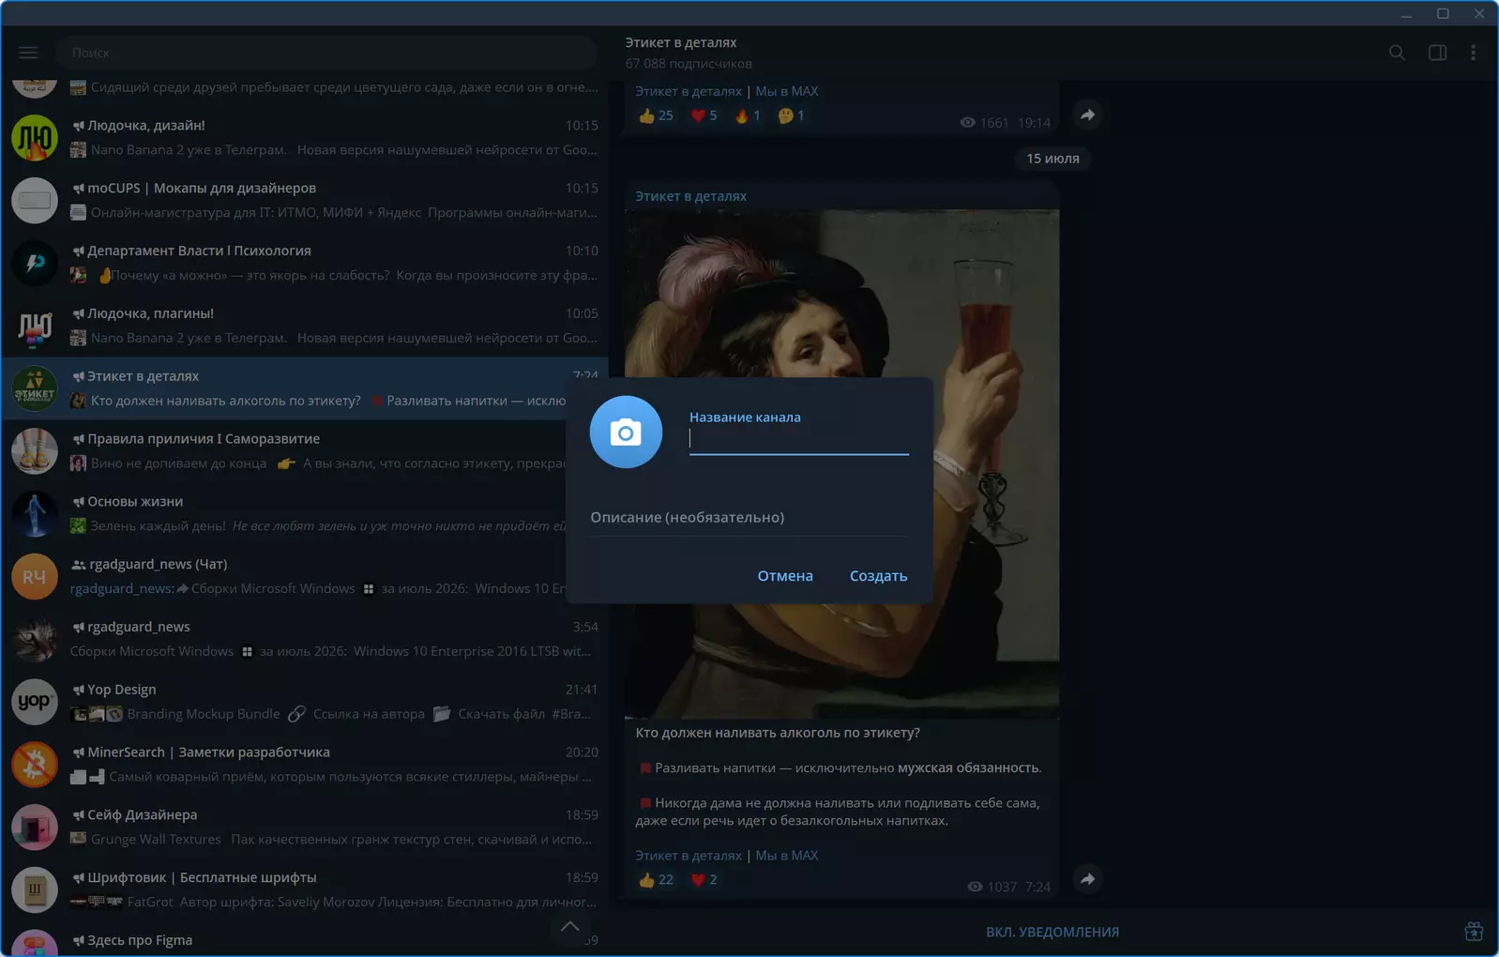Viewport: 1499px width, 957px height.
Task: Open the Yop Design chat
Action: (304, 702)
